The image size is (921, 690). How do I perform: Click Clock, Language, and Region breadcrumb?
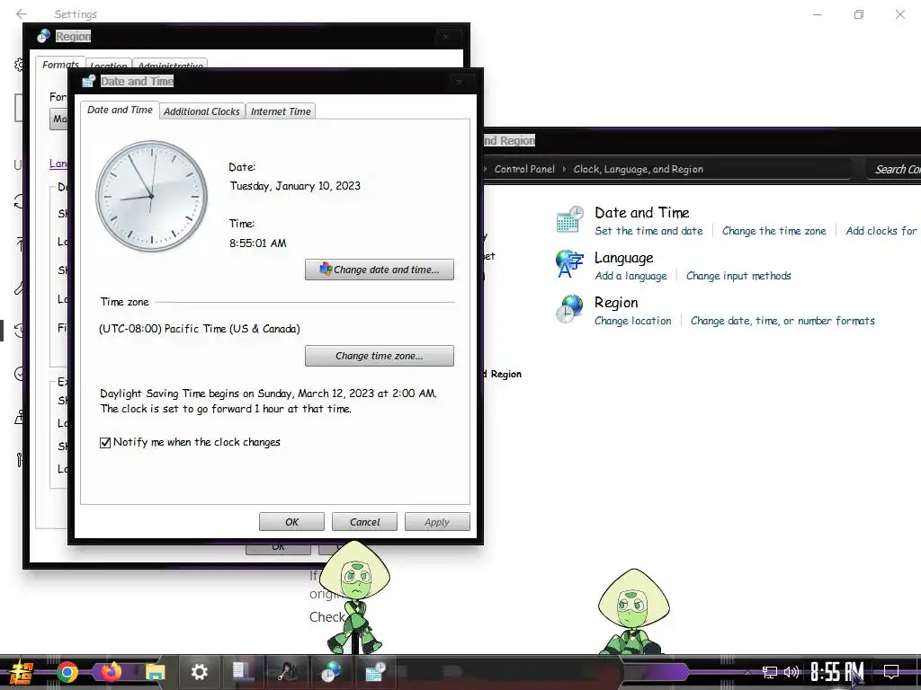coord(638,169)
